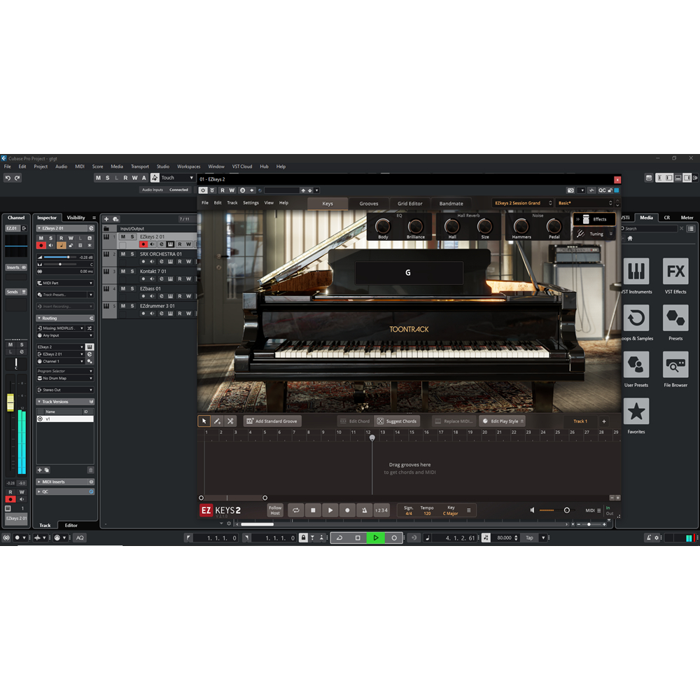This screenshot has height=700, width=700.
Task: Mute the EZbass 01 track
Action: tap(123, 289)
